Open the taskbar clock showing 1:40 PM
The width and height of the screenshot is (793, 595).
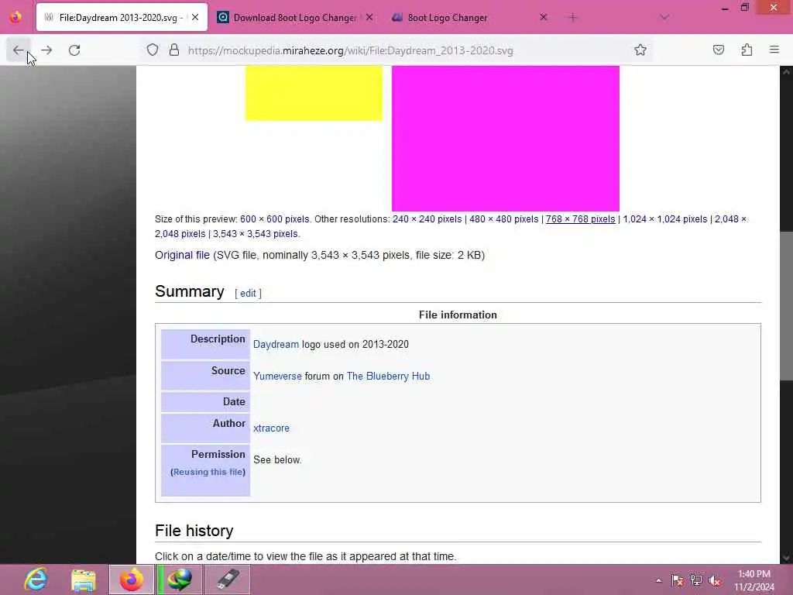[754, 580]
